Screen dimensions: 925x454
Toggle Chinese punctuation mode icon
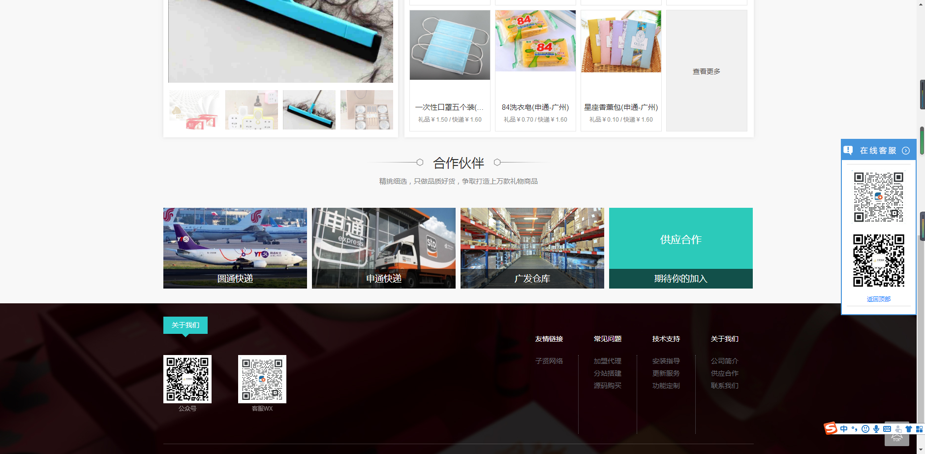tap(855, 429)
